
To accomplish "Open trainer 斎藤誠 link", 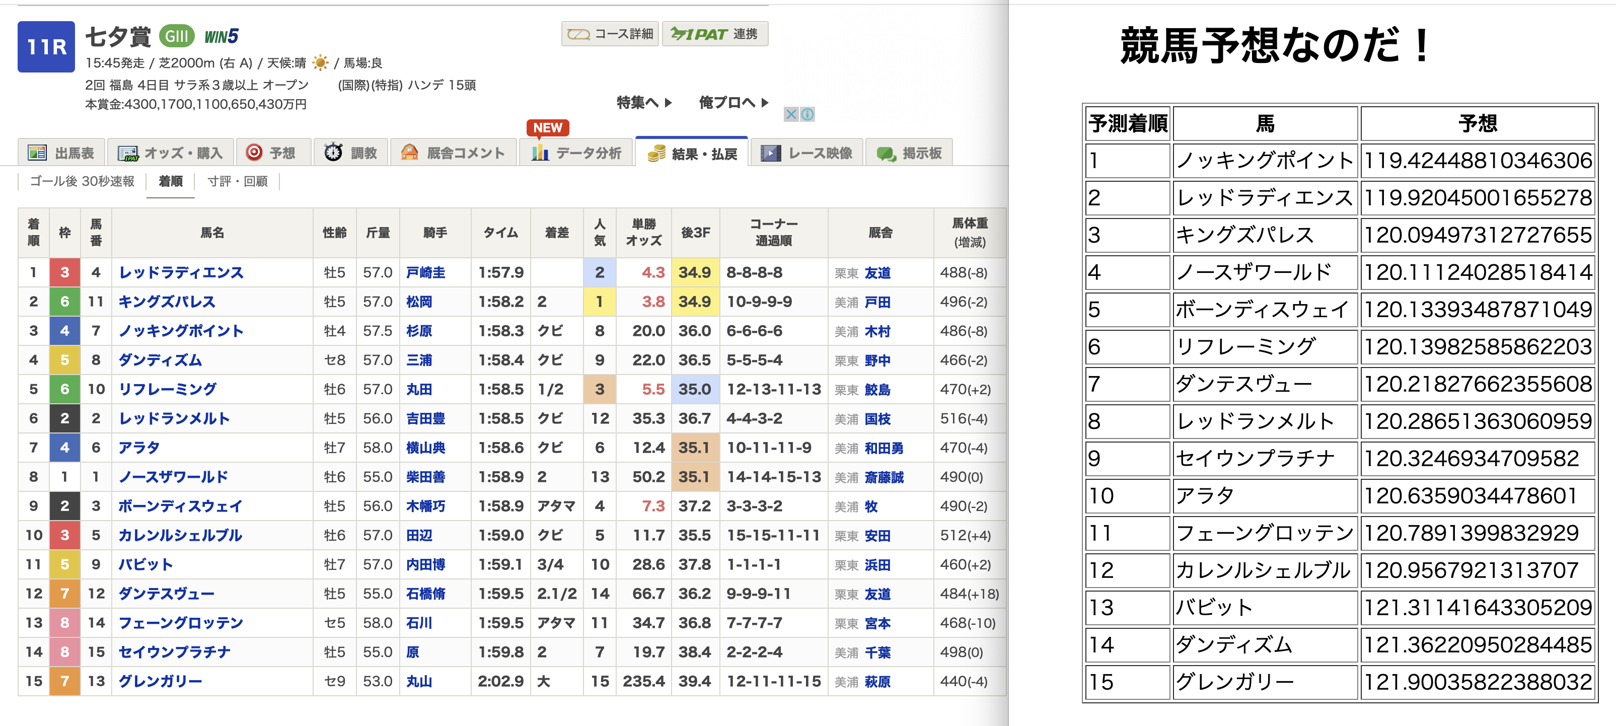I will 884,477.
